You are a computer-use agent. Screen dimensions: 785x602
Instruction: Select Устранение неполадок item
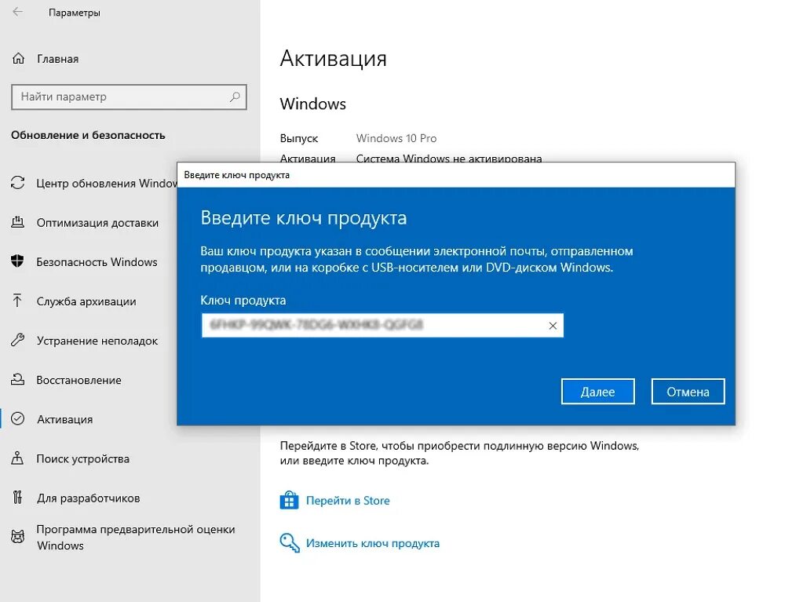tap(97, 341)
